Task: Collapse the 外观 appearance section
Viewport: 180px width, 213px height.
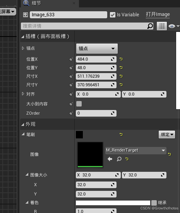Action: 23,124
